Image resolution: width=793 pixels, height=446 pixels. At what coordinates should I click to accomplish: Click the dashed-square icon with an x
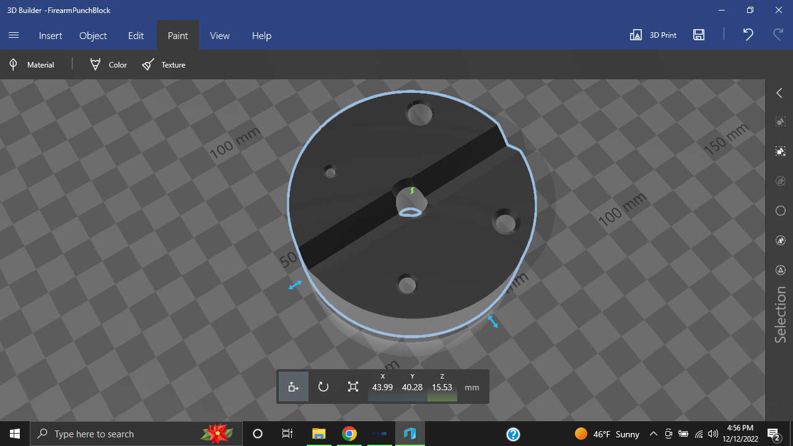pos(781,151)
